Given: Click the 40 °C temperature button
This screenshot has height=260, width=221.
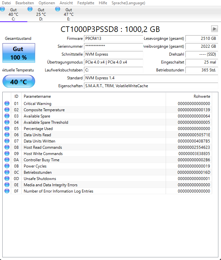Looking at the screenshot, I should (19, 81).
